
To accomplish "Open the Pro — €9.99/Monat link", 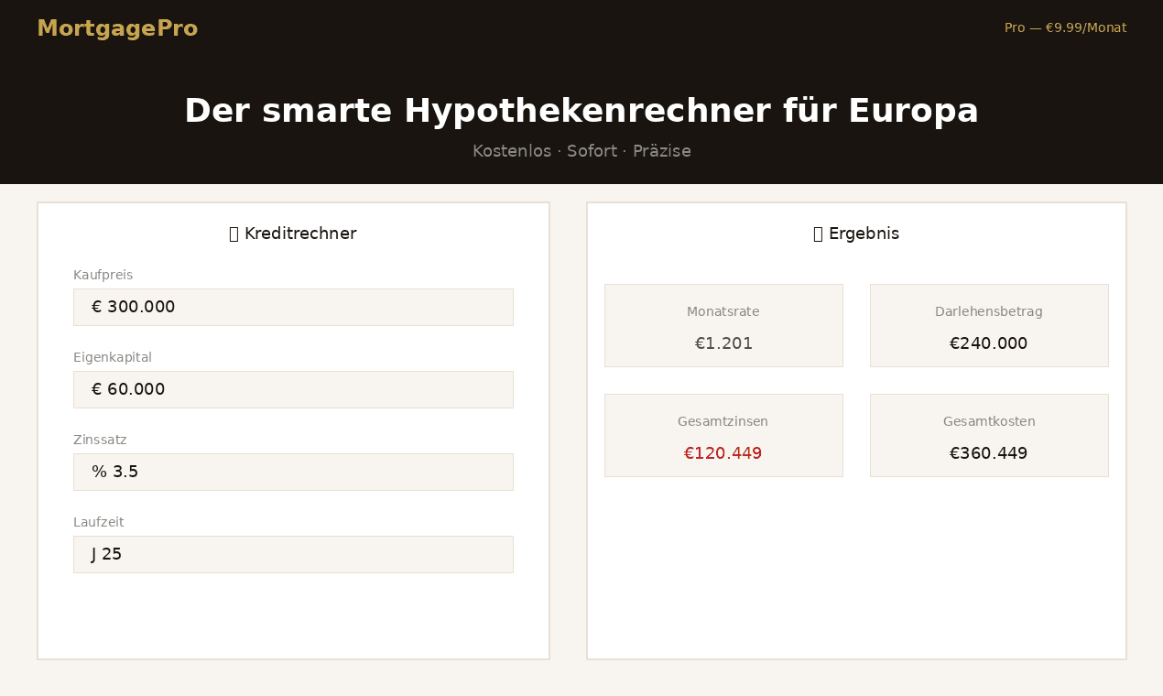I will pos(1065,27).
